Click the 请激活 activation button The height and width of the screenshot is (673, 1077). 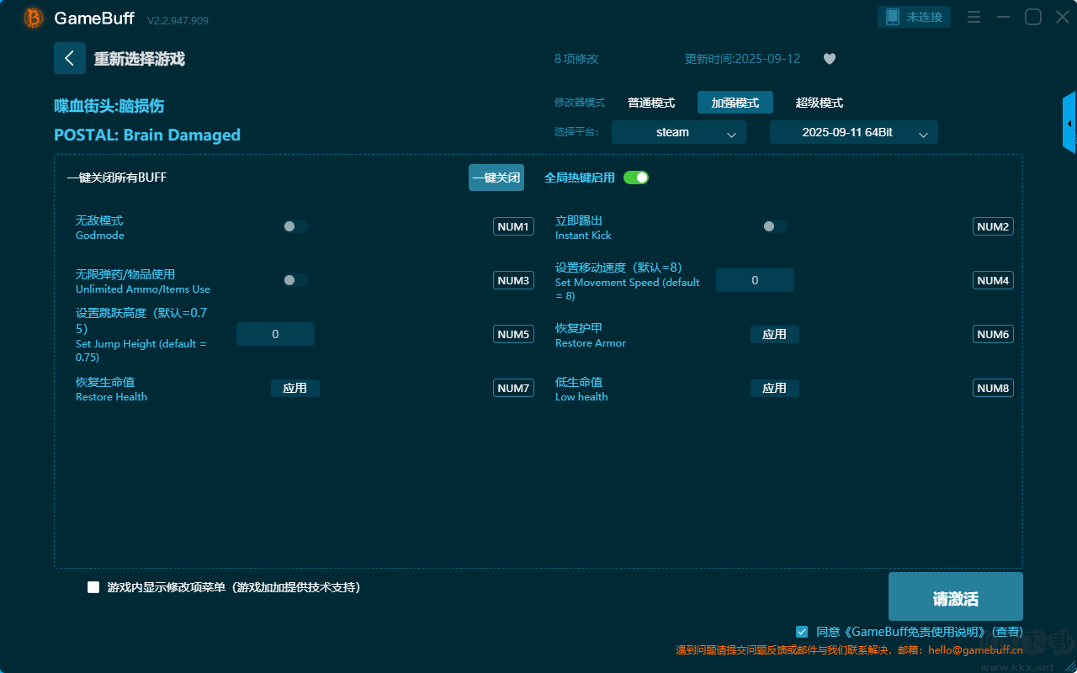click(956, 596)
